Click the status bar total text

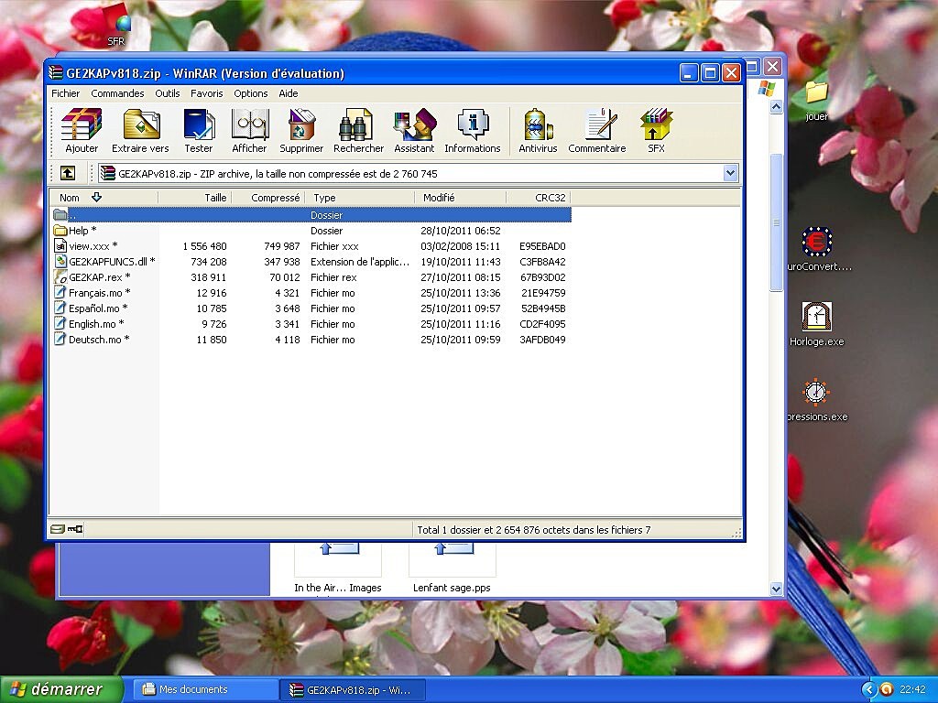[x=534, y=530]
